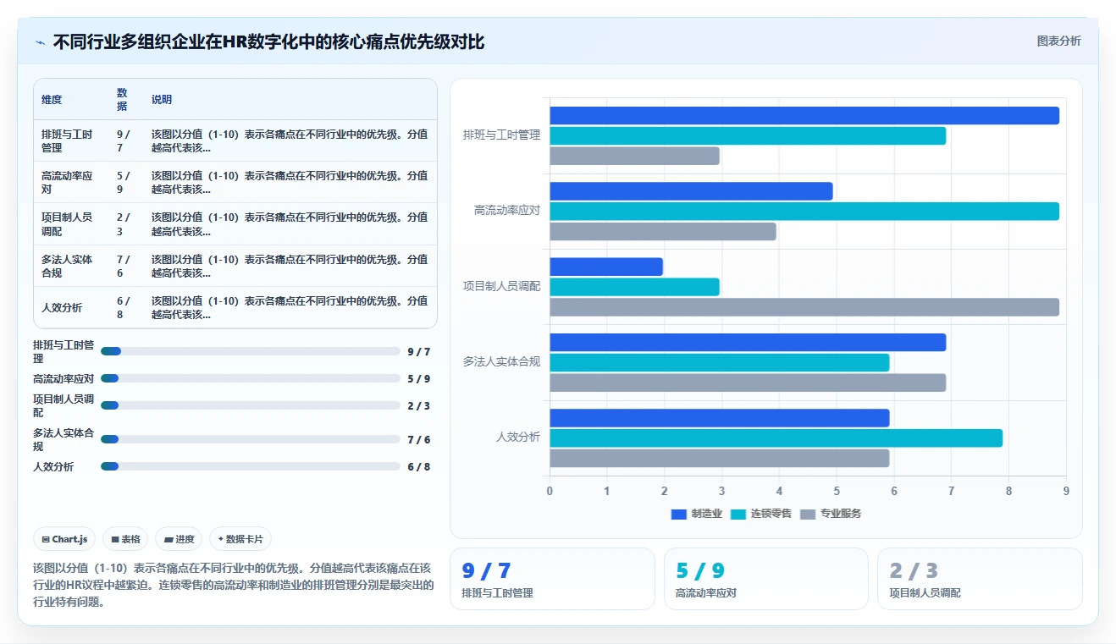The width and height of the screenshot is (1116, 644).
Task: Select the 人效分析 table row name
Action: (x=62, y=307)
